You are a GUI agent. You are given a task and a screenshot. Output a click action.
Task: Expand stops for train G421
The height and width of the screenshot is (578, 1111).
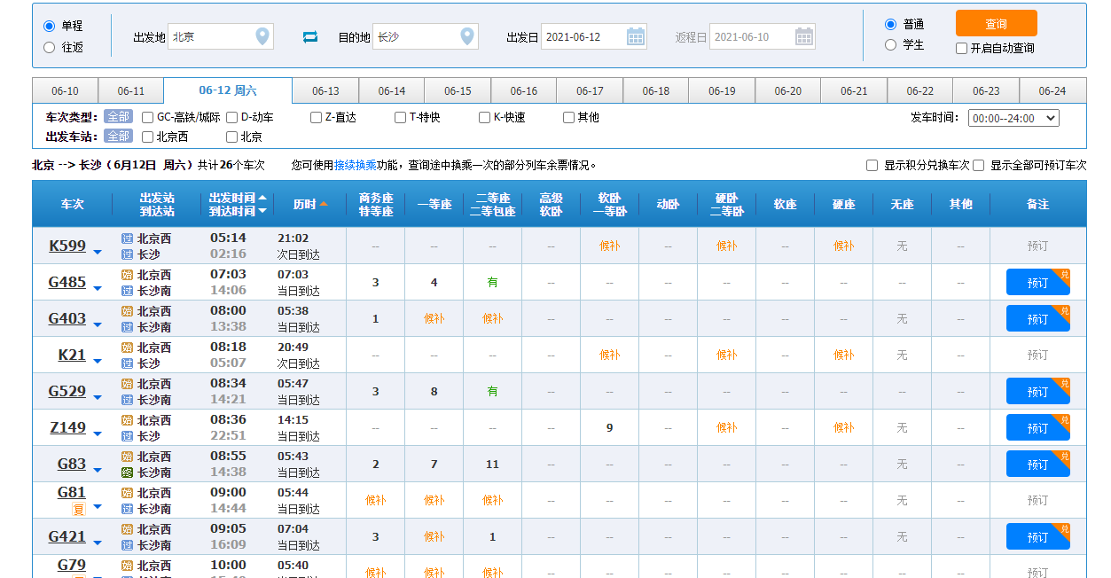[x=98, y=544]
